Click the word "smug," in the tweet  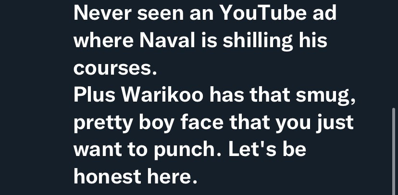coord(326,96)
